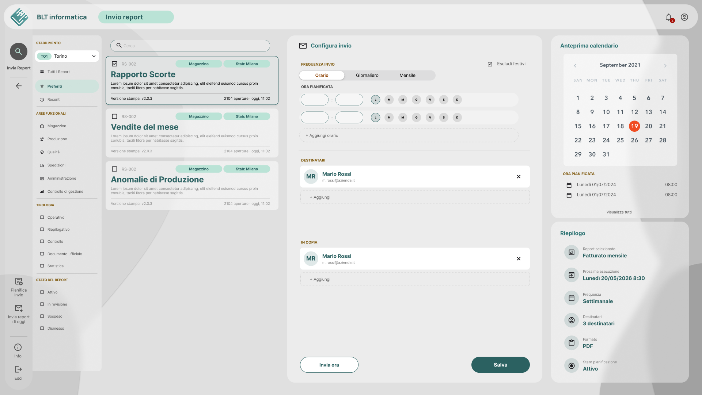Check the Dismesso status filter
Viewport: 702px width, 395px height.
(42, 328)
